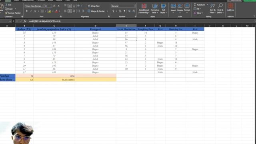Select the Kategori header cell
The width and height of the screenshot is (256, 144).
point(96,29)
